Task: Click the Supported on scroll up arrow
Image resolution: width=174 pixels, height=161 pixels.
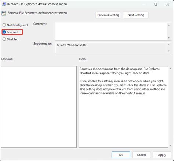Action: [x=169, y=45]
